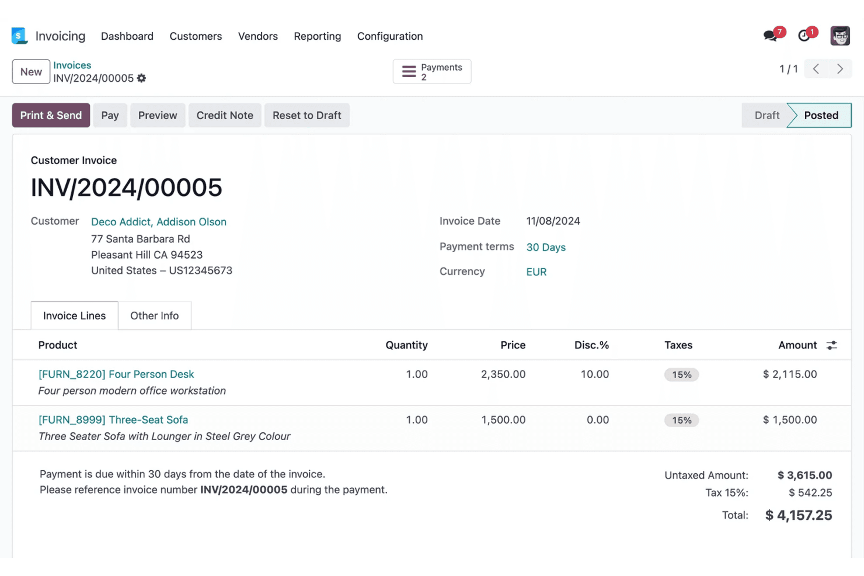Click the 1 / 1 pager counter

pyautogui.click(x=788, y=69)
